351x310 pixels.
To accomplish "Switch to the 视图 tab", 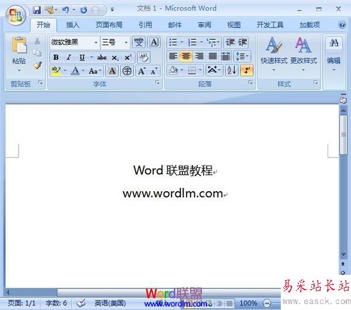I will tap(233, 25).
